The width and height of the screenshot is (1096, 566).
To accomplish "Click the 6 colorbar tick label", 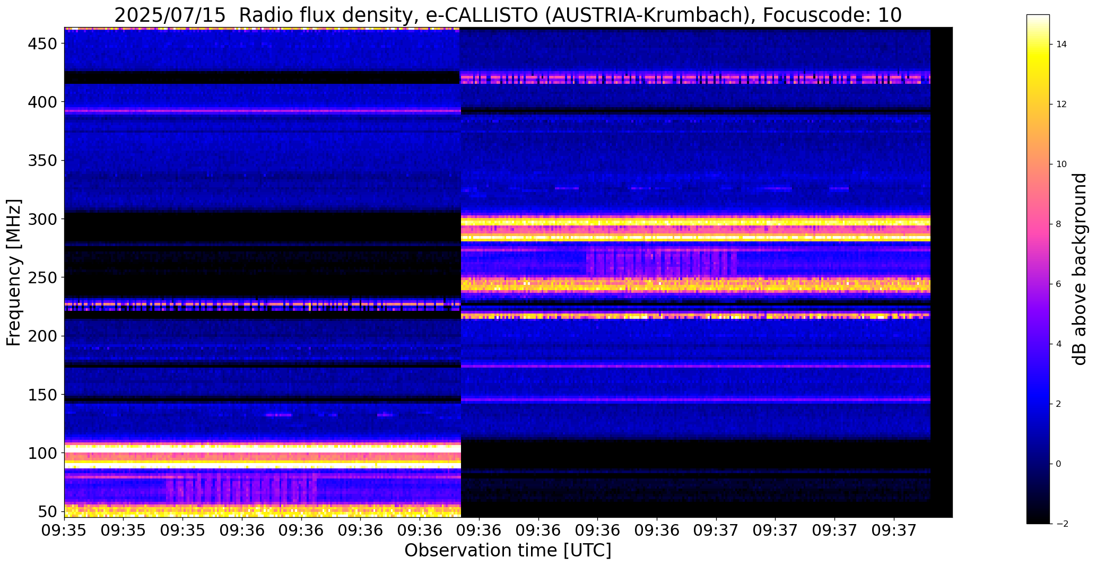I will pyautogui.click(x=1059, y=284).
